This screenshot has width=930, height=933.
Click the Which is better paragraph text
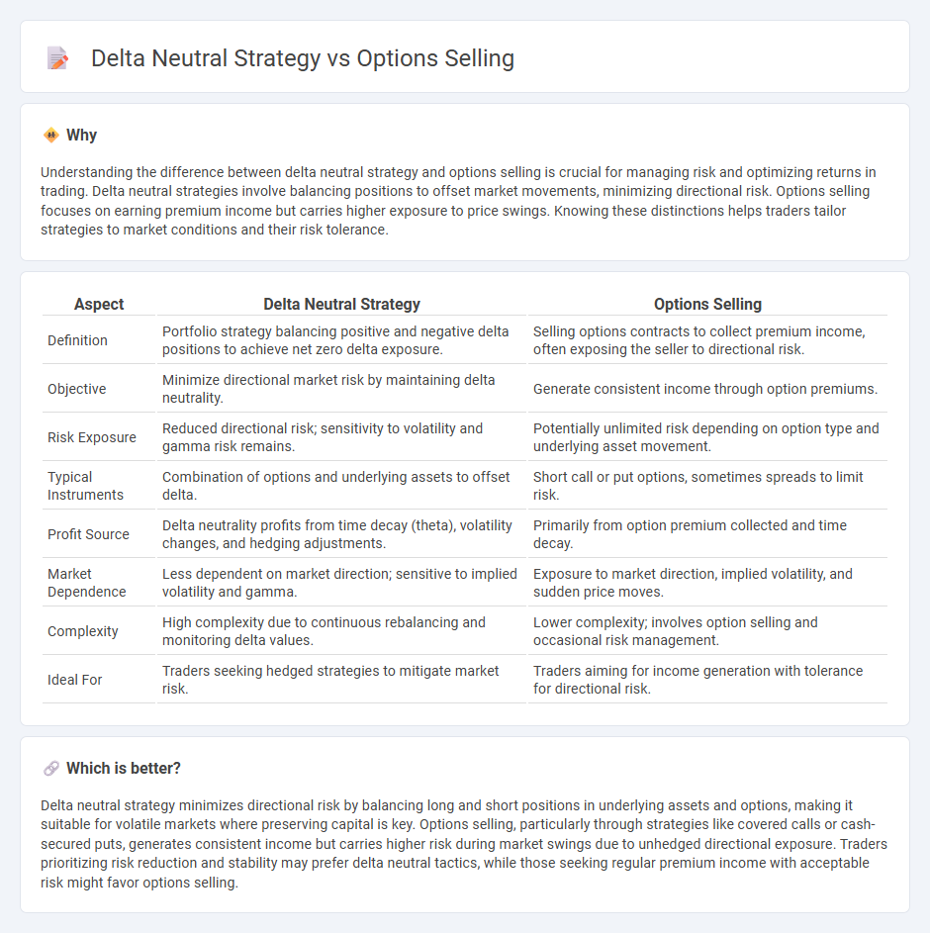(464, 844)
